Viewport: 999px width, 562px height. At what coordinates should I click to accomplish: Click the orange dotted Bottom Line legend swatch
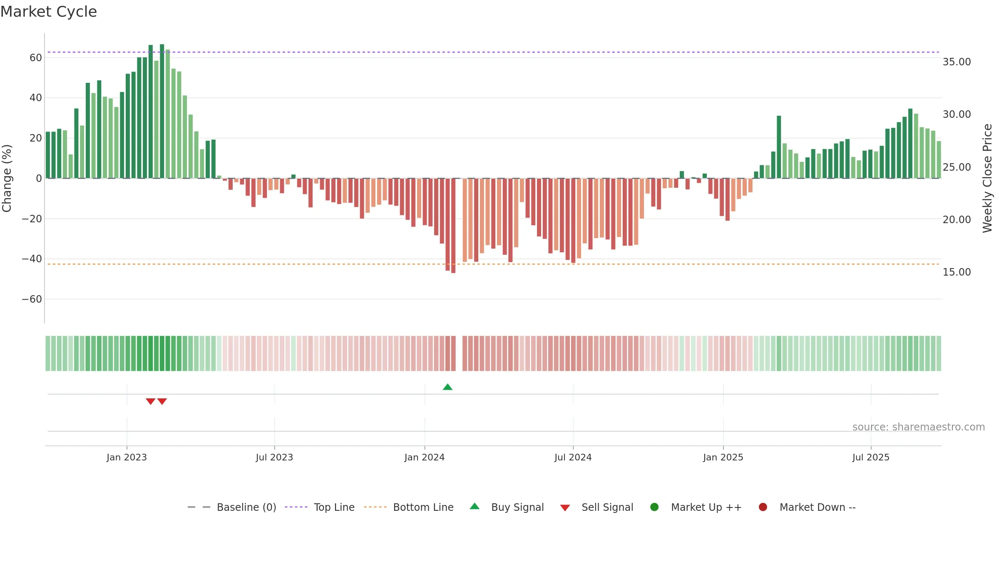[375, 507]
